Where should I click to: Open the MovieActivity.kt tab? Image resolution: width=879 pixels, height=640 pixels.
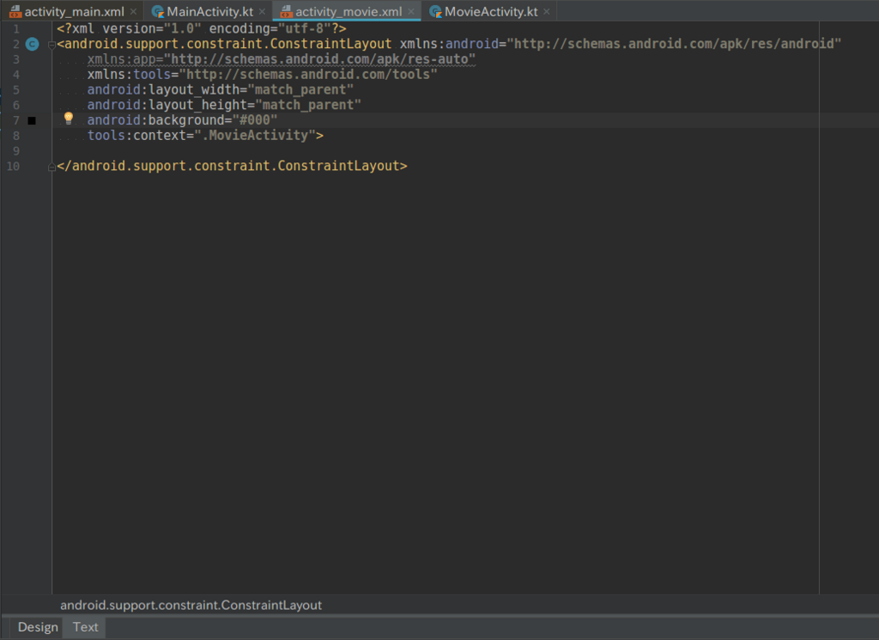(x=491, y=11)
